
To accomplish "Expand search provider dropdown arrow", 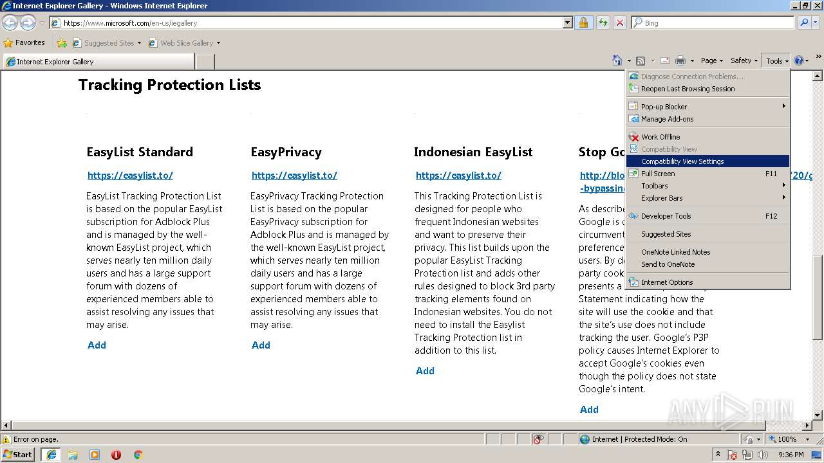I will click(x=816, y=23).
